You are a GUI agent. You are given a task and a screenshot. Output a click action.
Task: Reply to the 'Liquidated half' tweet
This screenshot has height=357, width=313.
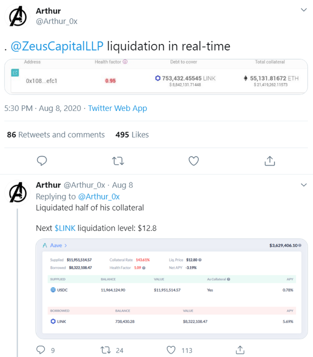pyautogui.click(x=41, y=350)
